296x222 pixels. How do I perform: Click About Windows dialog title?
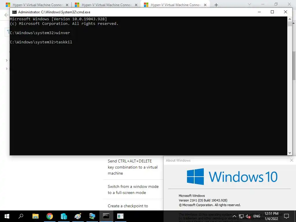tap(178, 160)
